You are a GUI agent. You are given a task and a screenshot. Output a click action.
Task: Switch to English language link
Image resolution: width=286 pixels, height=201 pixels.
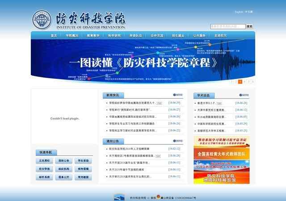click(x=239, y=12)
